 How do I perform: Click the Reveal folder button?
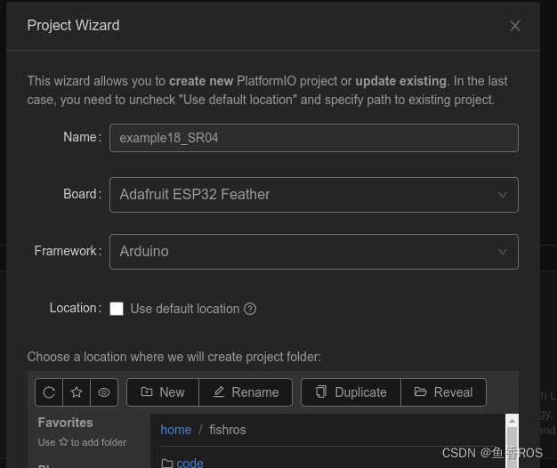tap(444, 392)
